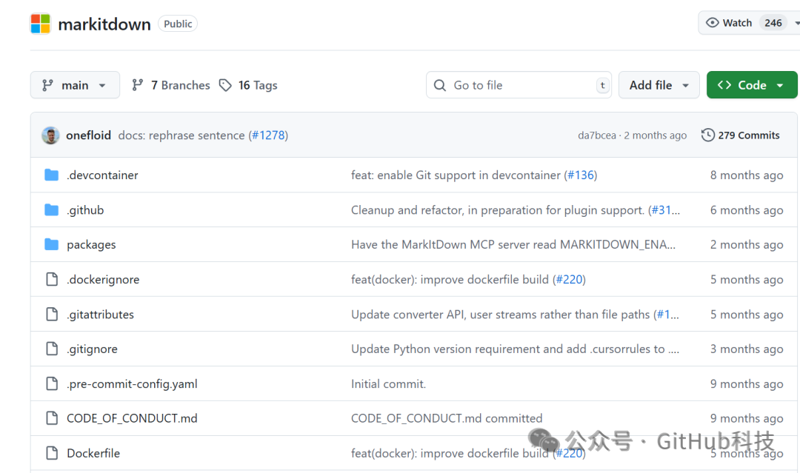Click the commit history clock icon
Screen dimensions: 800x473
point(707,135)
